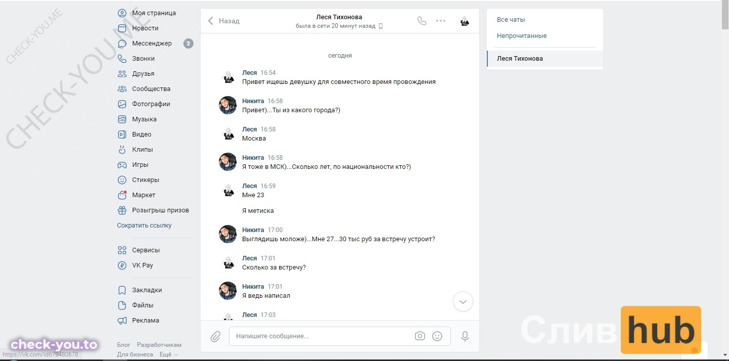Open the Friends section icon
This screenshot has width=729, height=361.
point(122,74)
